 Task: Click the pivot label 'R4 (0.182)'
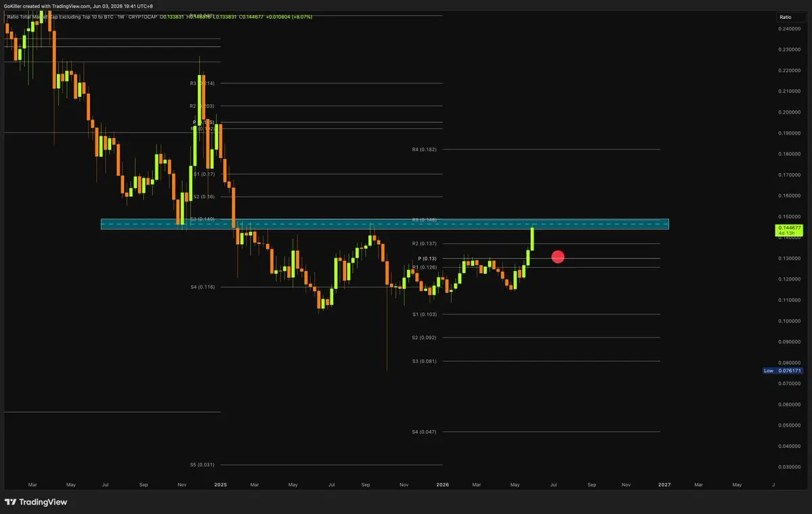[424, 149]
